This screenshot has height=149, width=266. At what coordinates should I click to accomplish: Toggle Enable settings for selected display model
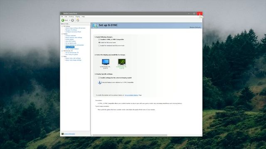(x=99, y=78)
